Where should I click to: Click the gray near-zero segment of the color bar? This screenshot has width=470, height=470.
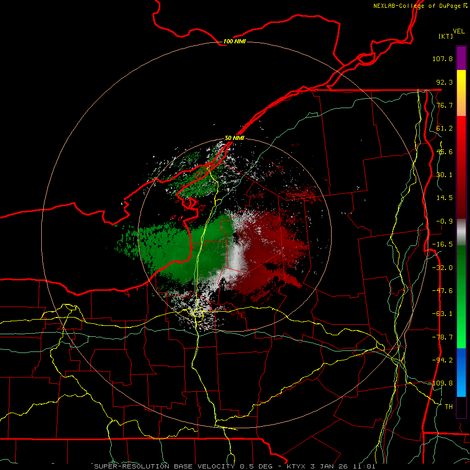[461, 232]
